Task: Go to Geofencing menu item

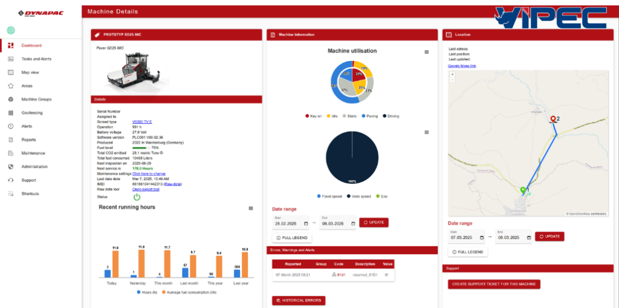Action: click(x=32, y=113)
